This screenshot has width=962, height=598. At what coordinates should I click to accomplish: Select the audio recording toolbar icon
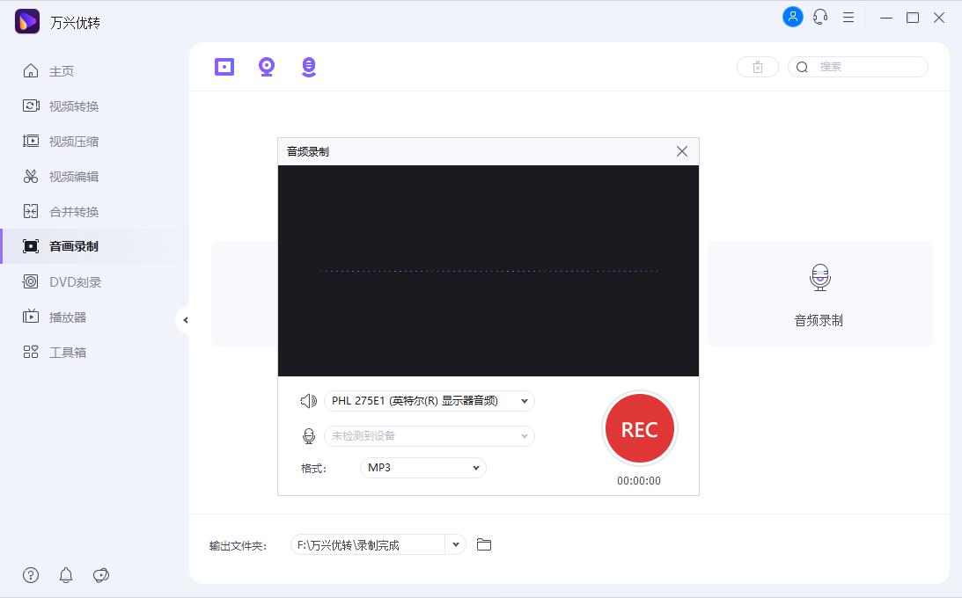point(309,66)
